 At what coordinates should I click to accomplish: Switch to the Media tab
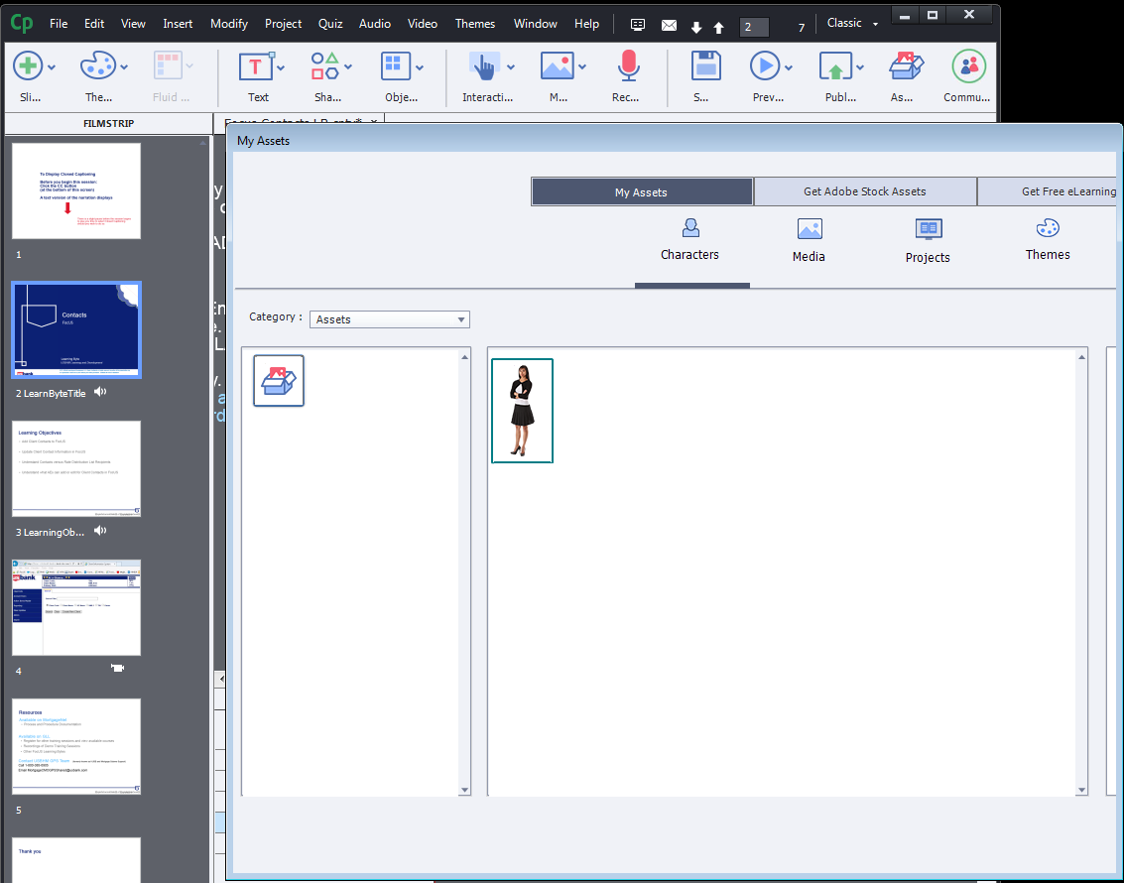[x=809, y=241]
